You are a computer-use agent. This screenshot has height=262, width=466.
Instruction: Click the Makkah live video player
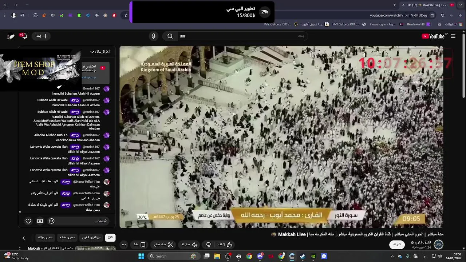point(281,137)
